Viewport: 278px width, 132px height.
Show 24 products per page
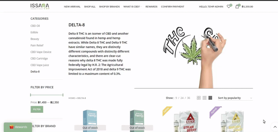[x=182, y=98]
